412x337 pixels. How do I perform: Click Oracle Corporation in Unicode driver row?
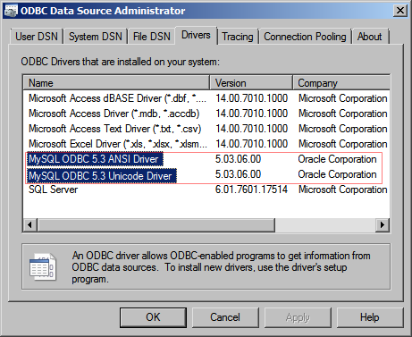pyautogui.click(x=337, y=174)
